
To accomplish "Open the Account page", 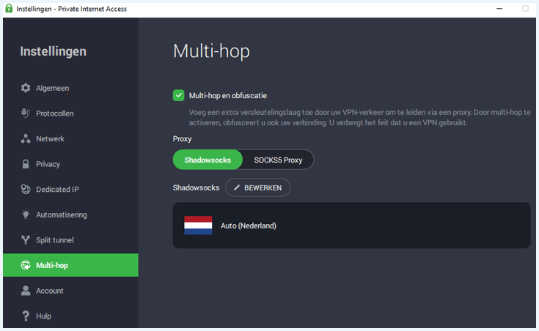I will pos(70,291).
